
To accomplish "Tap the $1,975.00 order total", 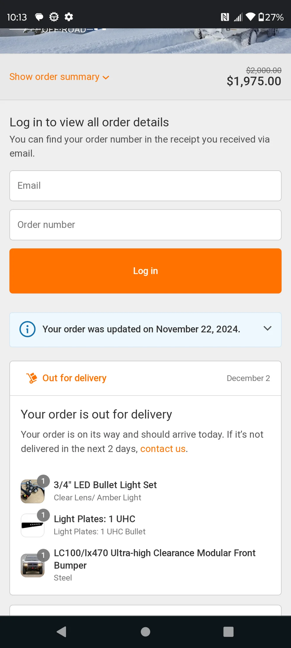I will tap(254, 81).
